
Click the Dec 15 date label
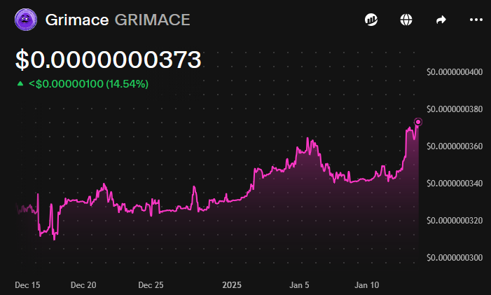click(x=27, y=285)
